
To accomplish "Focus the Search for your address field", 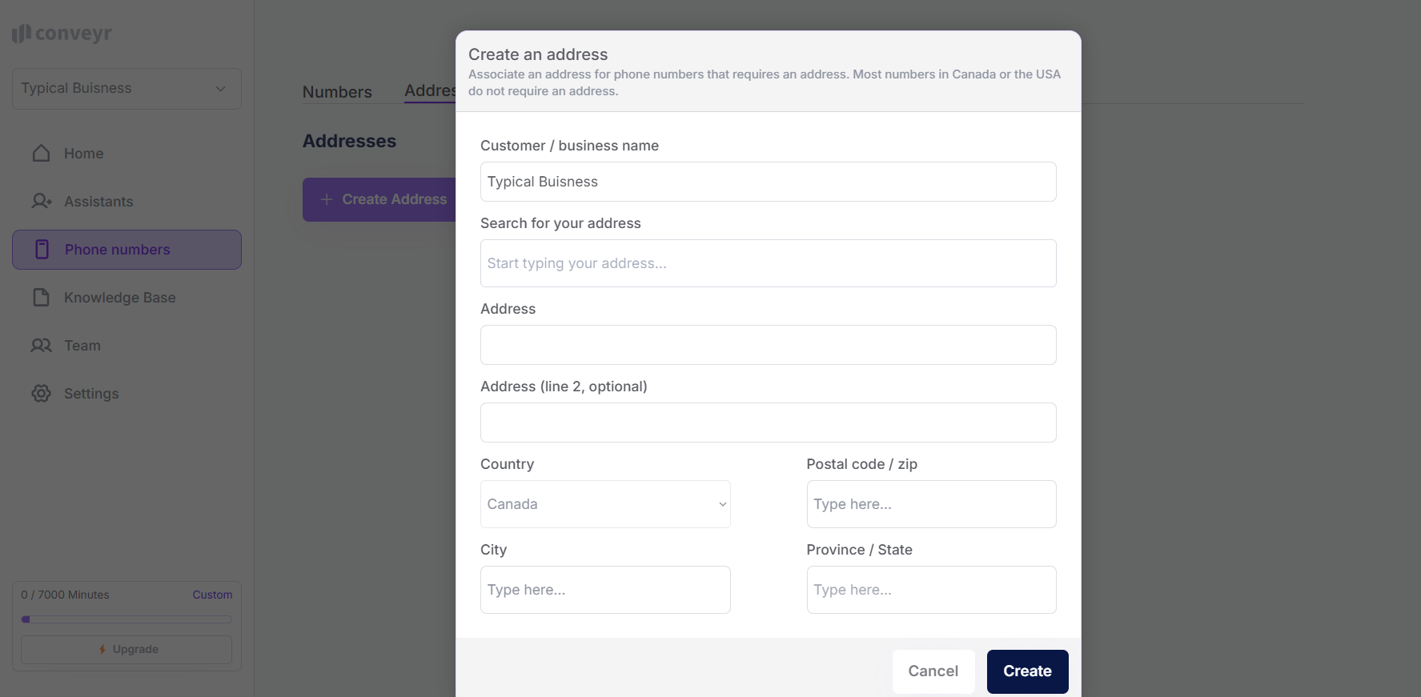I will click(768, 263).
